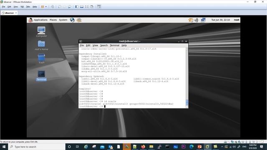Open the VMware Tabs menu
Viewport: 267px width, 150px height.
[x=28, y=7]
